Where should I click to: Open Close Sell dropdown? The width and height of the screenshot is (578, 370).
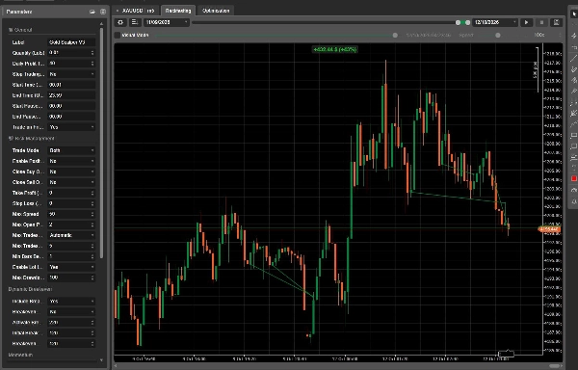point(71,182)
